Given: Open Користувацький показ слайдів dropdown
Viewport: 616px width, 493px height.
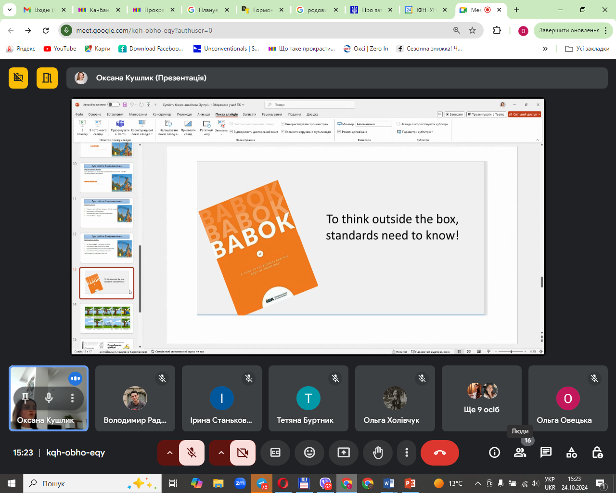Looking at the screenshot, I should point(142,128).
